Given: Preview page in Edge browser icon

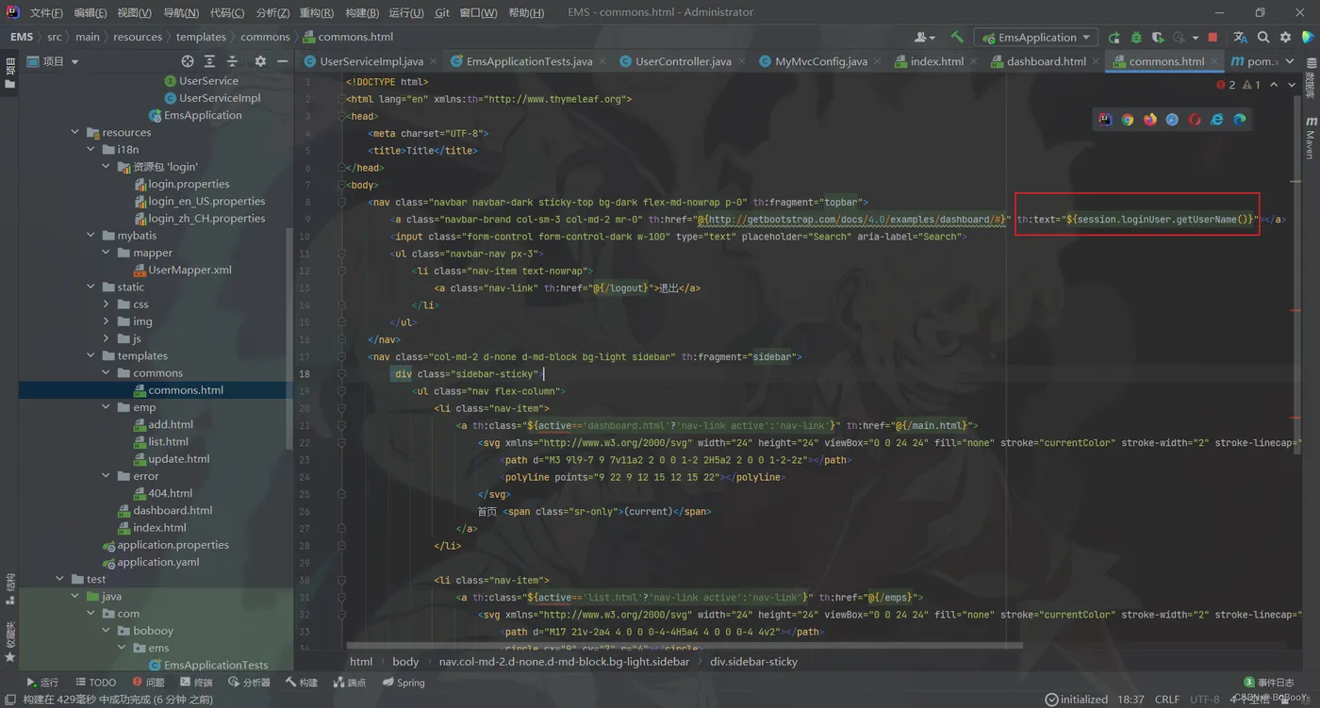Looking at the screenshot, I should 1240,120.
